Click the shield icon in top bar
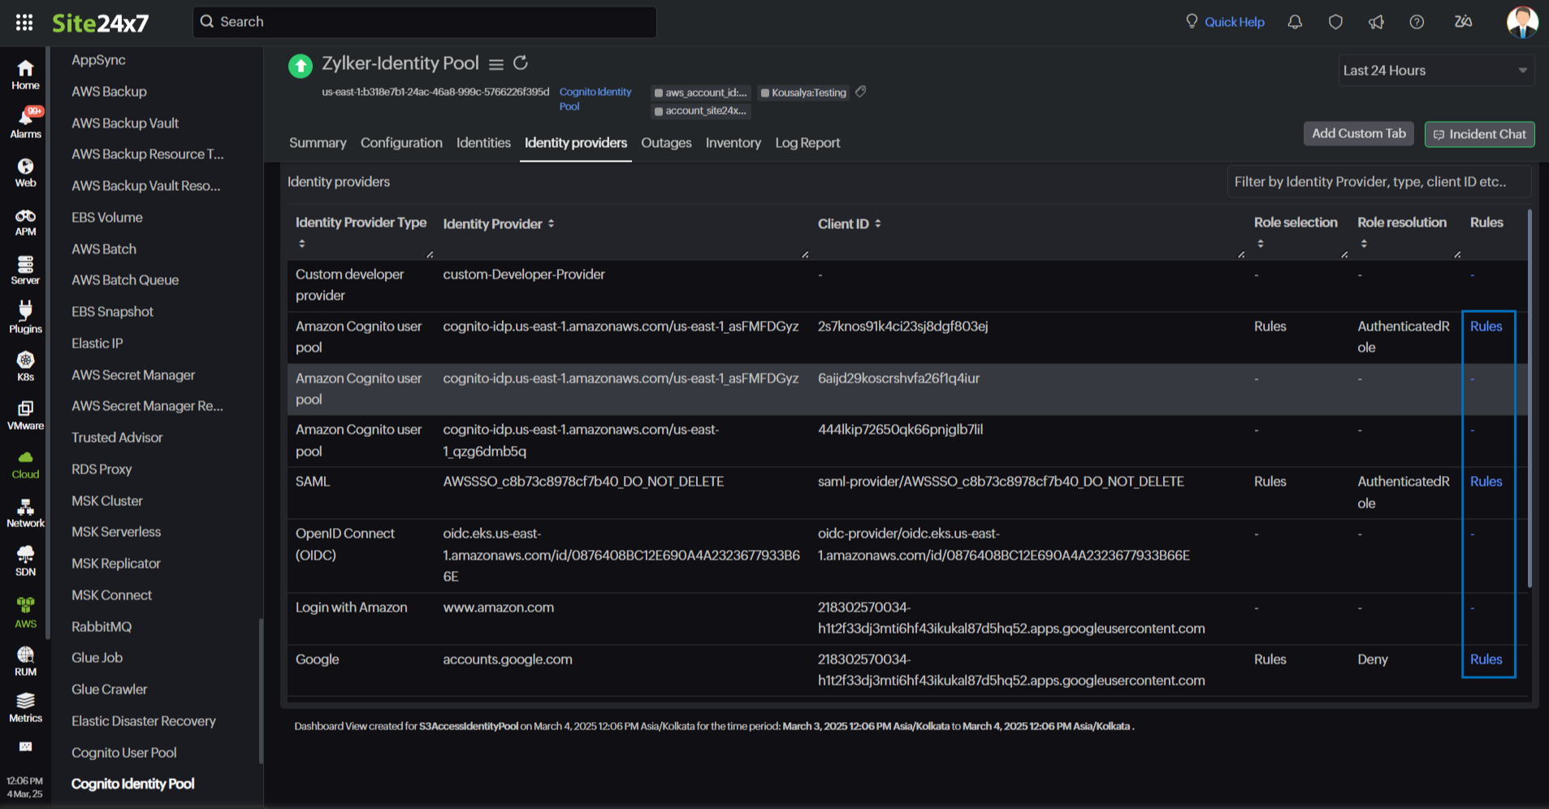This screenshot has height=809, width=1549. (x=1335, y=22)
